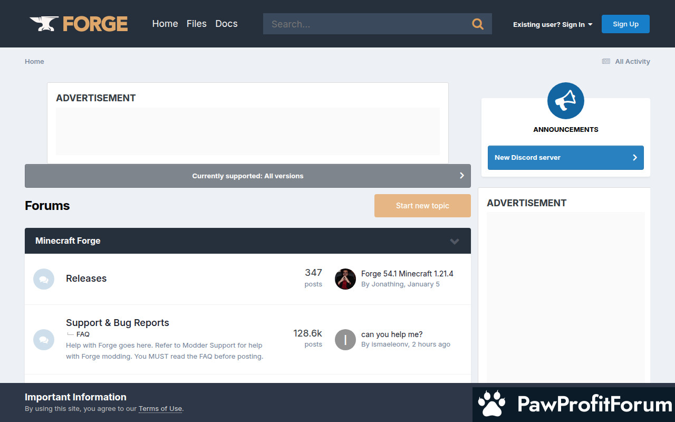Screen dimensions: 675x422
Task: Click the '128.6k posts' count
Action: 307,338
